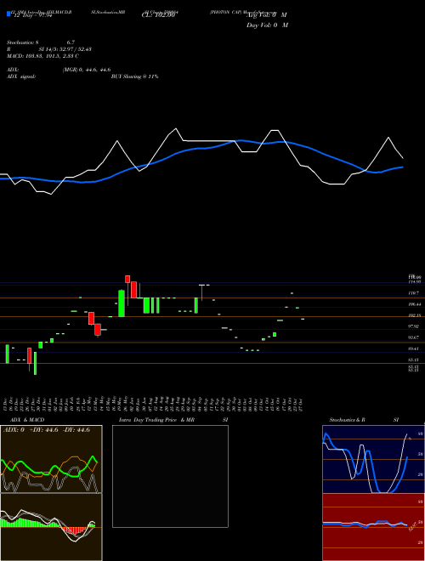This screenshot has height=561, width=425.
Task: Click the 'ADX: 0 +DY: 44.6 -DY: 44.6' readout
Action: (x=47, y=430)
